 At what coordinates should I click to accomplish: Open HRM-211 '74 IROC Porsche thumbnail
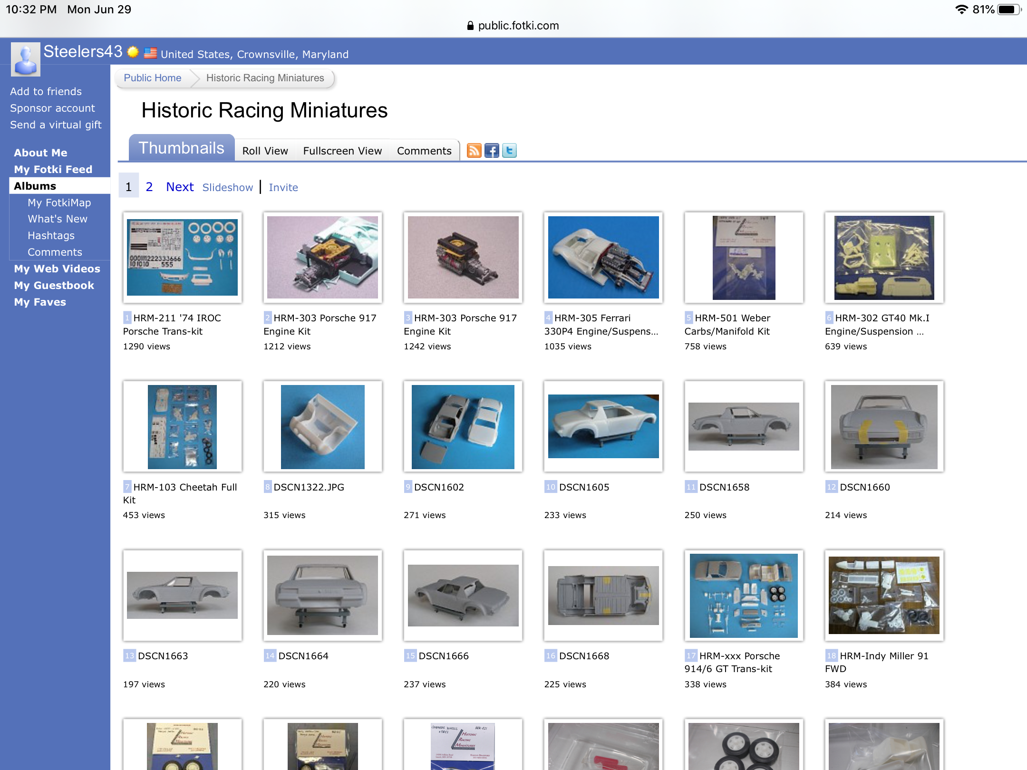point(182,257)
